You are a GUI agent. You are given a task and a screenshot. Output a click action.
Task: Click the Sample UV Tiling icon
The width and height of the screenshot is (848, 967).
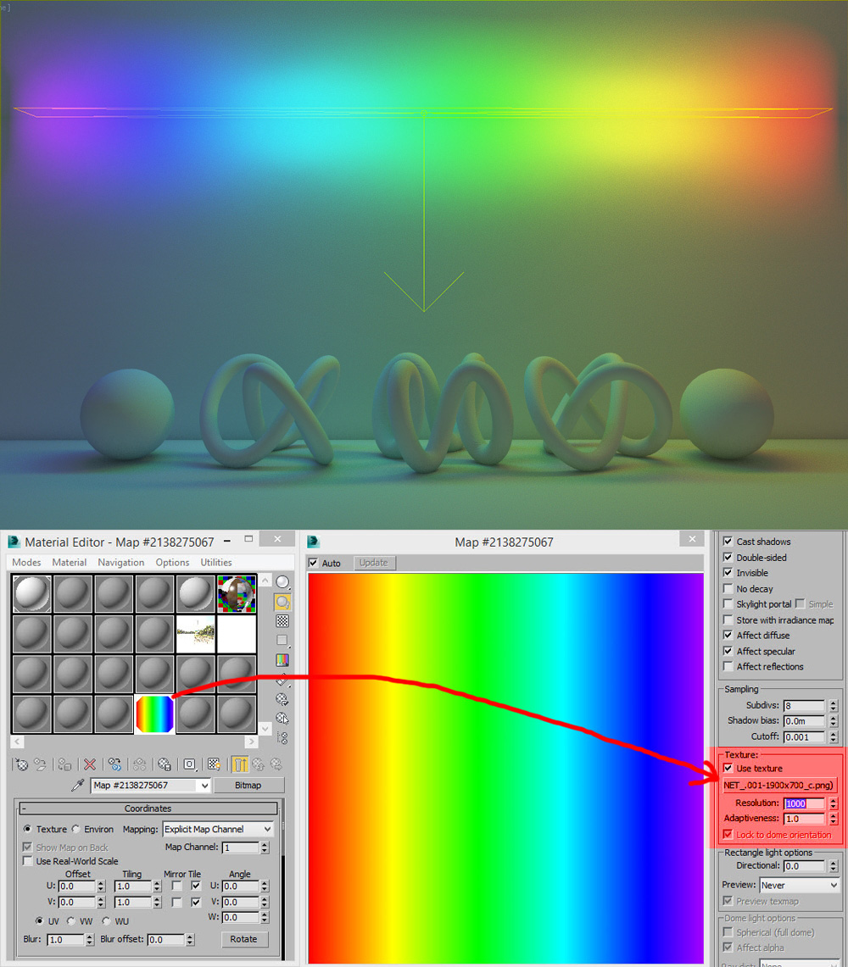(x=282, y=641)
